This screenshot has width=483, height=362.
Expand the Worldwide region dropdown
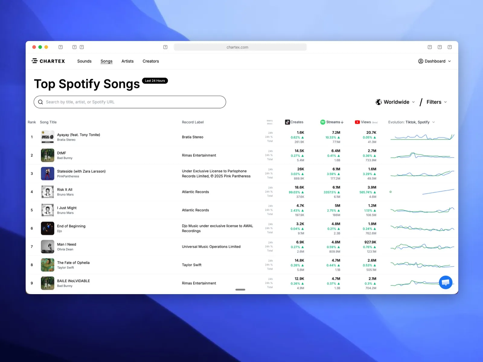coord(413,102)
